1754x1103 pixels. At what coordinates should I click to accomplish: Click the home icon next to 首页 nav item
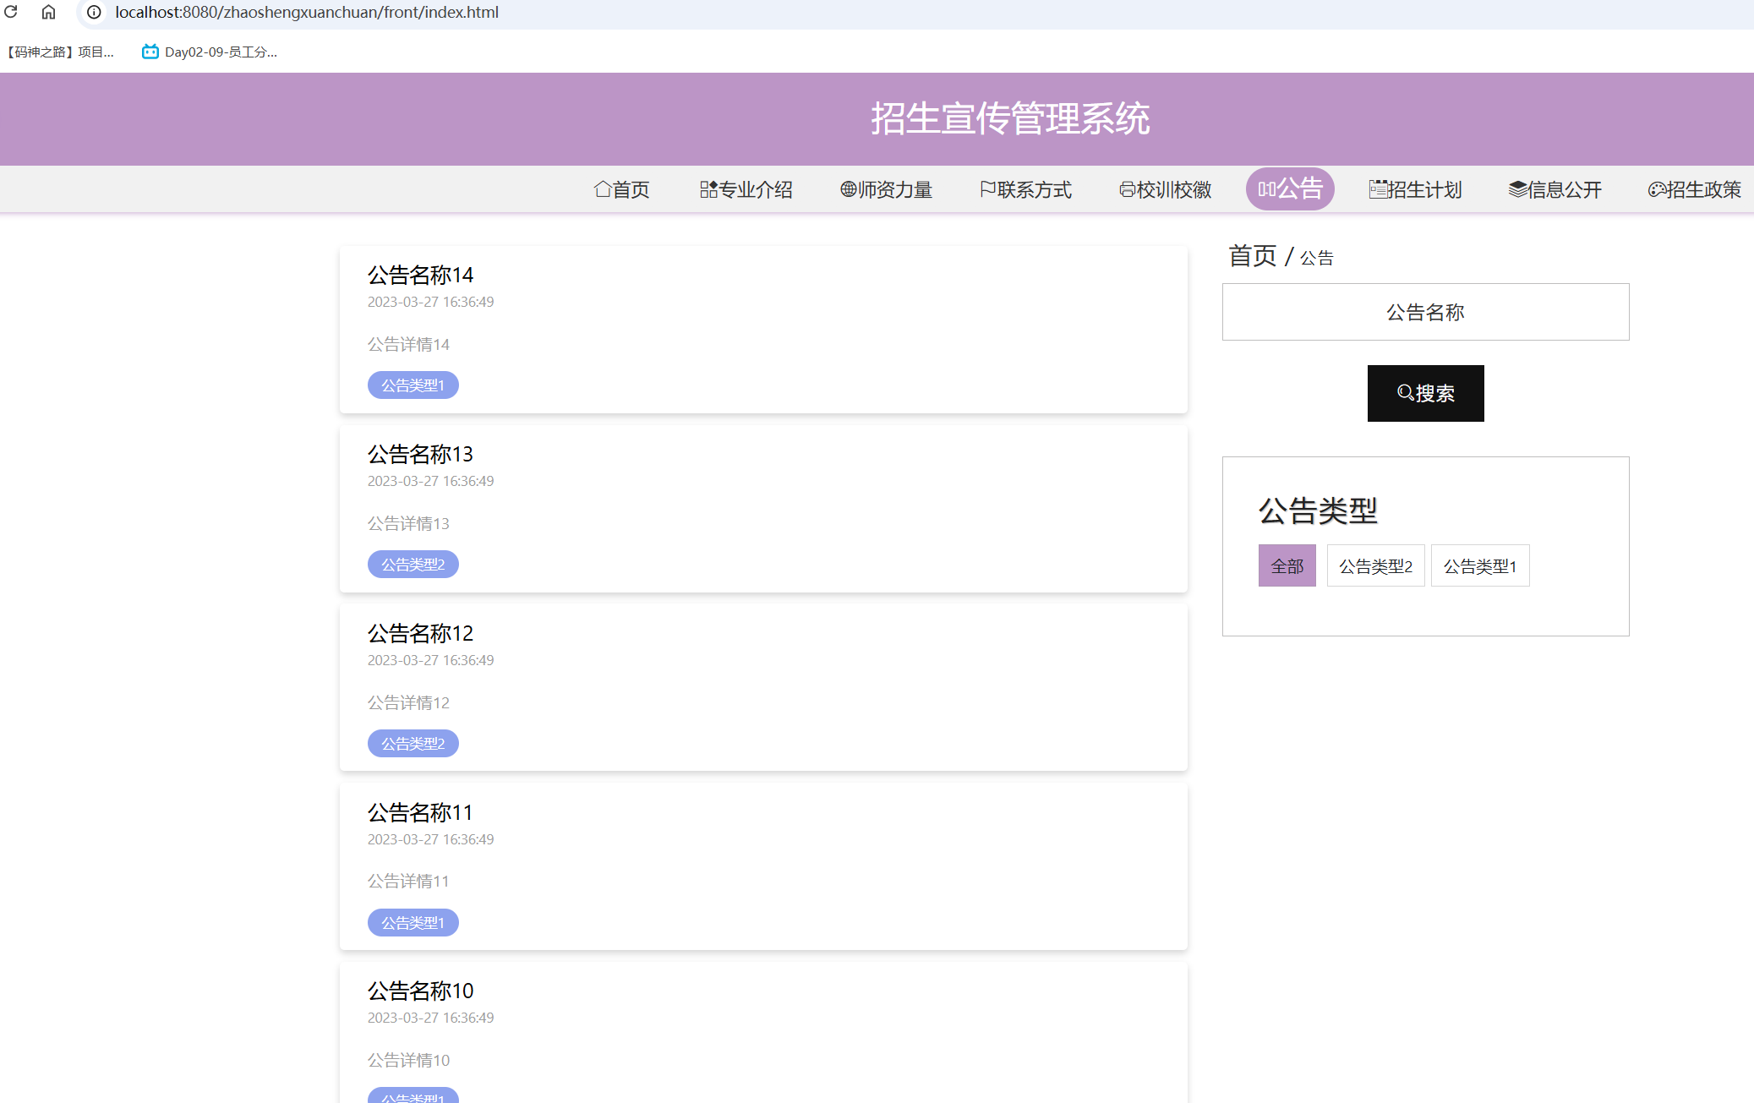[603, 189]
